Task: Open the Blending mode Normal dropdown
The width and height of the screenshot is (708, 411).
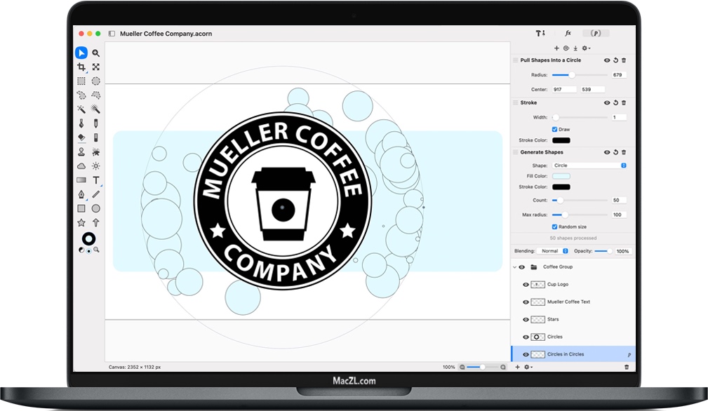Action: coord(551,251)
